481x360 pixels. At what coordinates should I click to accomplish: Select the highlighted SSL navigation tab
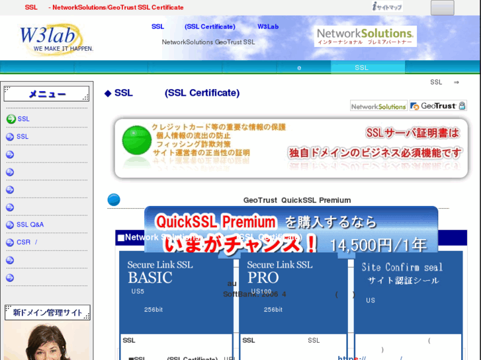[x=368, y=67]
